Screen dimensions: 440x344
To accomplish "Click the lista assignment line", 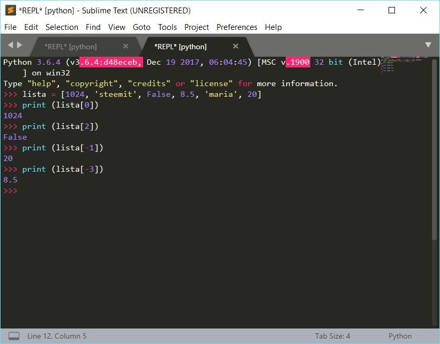I will pyautogui.click(x=132, y=94).
